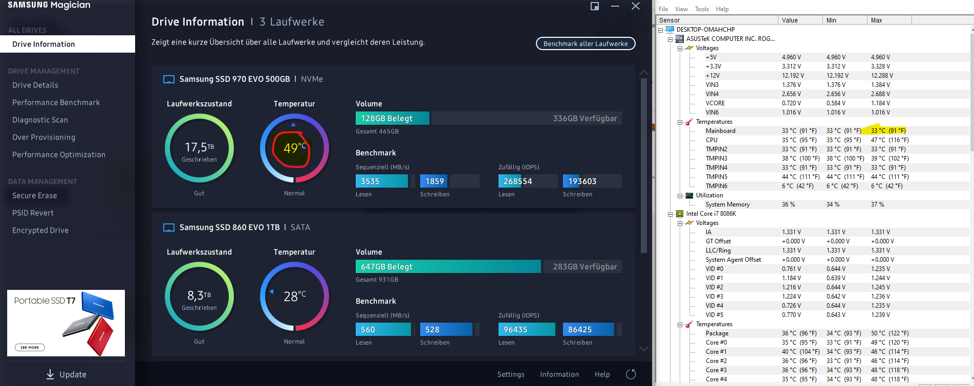The image size is (974, 386).
Task: Click the Magician compact-view window icon
Action: [x=595, y=6]
